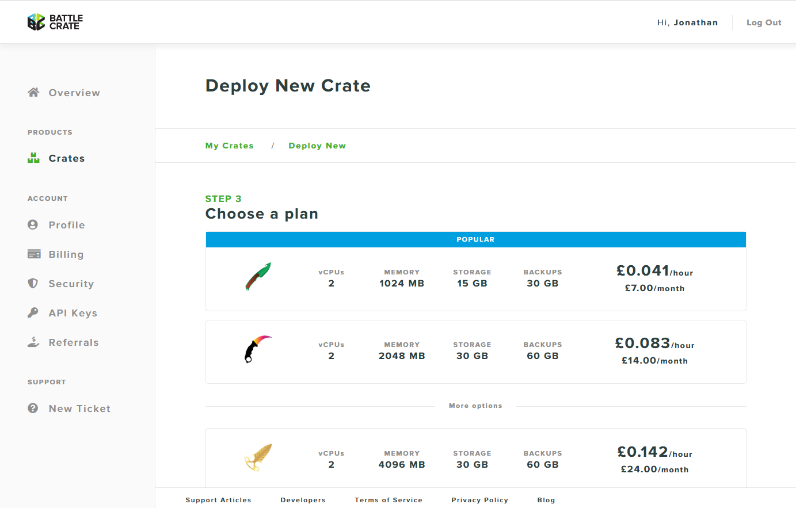
Task: Click the green Crates icon in sidebar
Action: point(33,158)
